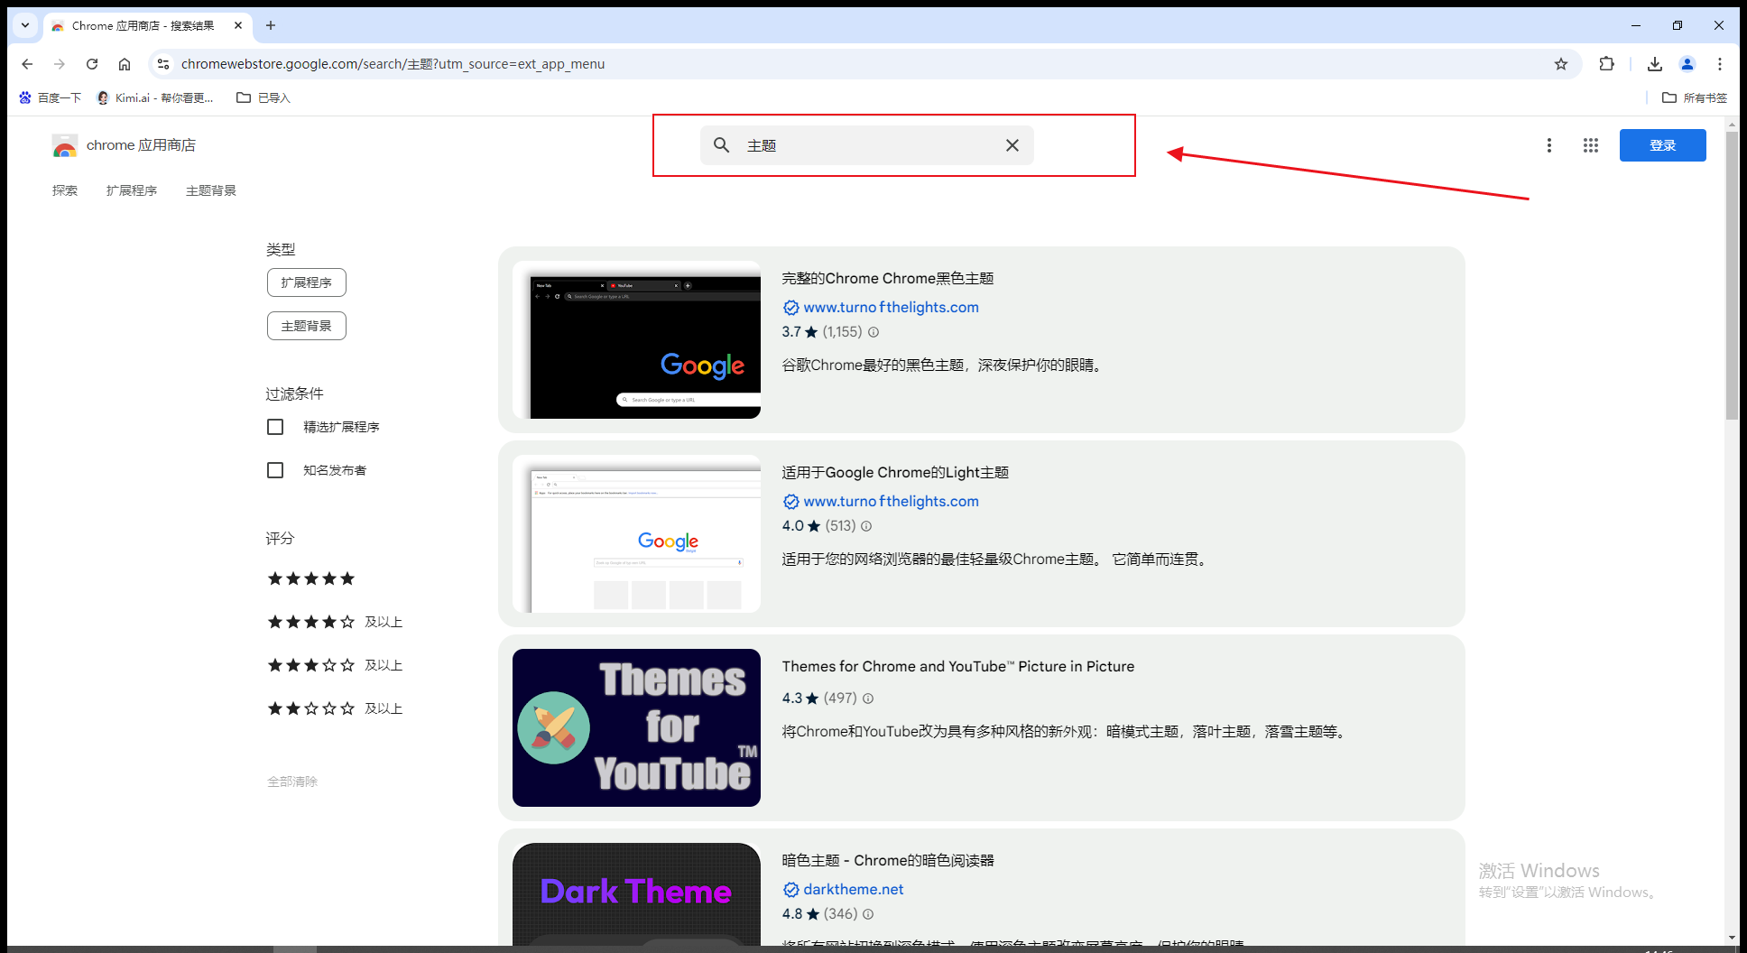Open the browser home page

(x=125, y=64)
